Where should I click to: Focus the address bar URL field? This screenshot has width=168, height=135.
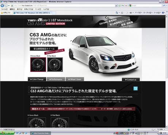[63, 6]
